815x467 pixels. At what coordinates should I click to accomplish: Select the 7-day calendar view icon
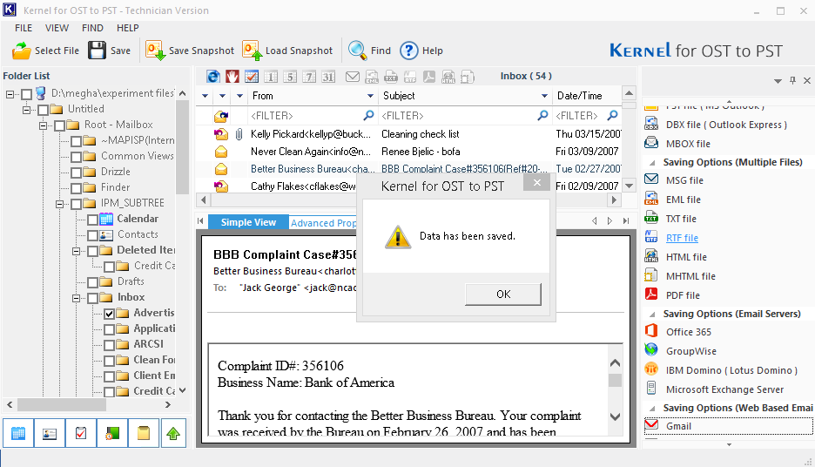click(x=309, y=77)
